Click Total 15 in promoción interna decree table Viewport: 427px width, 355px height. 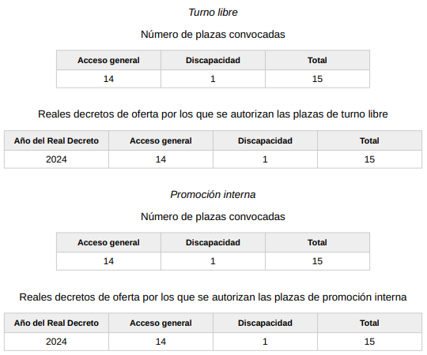click(369, 342)
